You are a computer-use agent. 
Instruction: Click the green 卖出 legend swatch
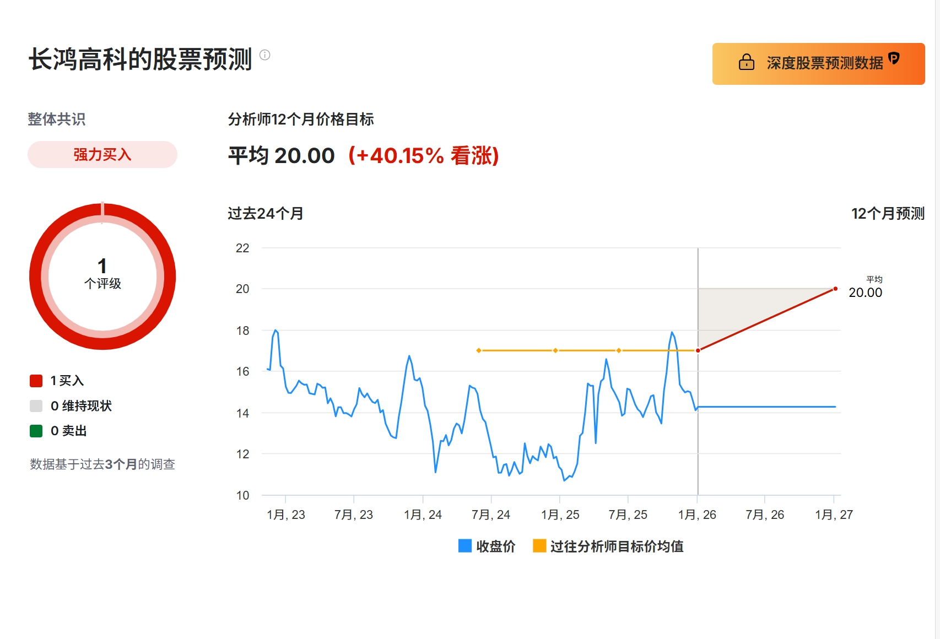click(36, 431)
